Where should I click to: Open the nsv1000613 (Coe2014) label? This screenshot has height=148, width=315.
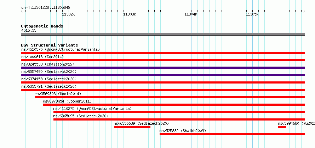(x=42, y=57)
